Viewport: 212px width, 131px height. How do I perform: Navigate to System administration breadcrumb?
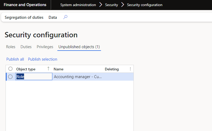point(78,5)
